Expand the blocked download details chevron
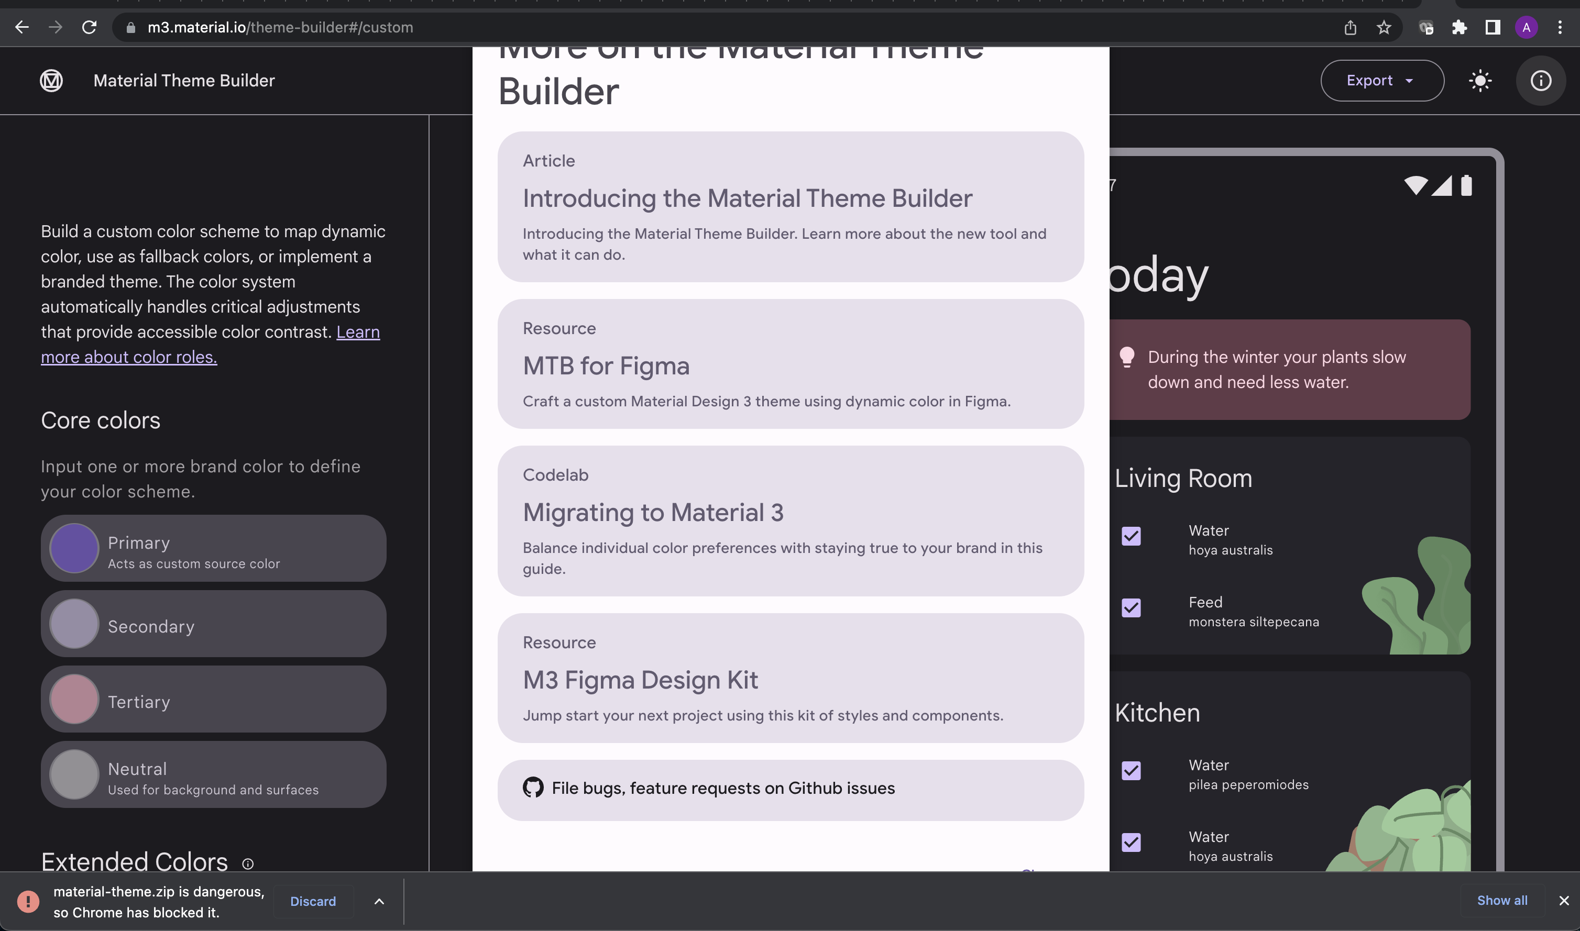The image size is (1580, 931). pos(379,901)
